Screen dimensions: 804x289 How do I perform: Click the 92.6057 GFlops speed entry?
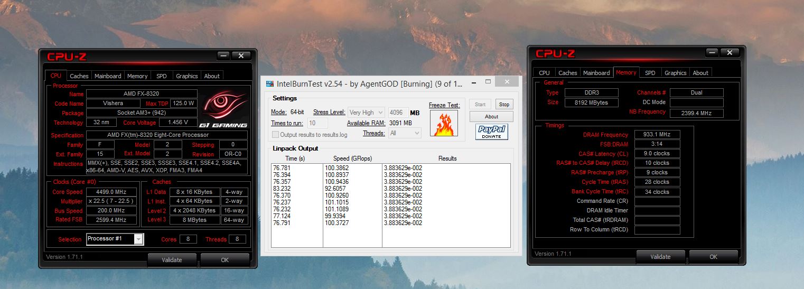(336, 188)
